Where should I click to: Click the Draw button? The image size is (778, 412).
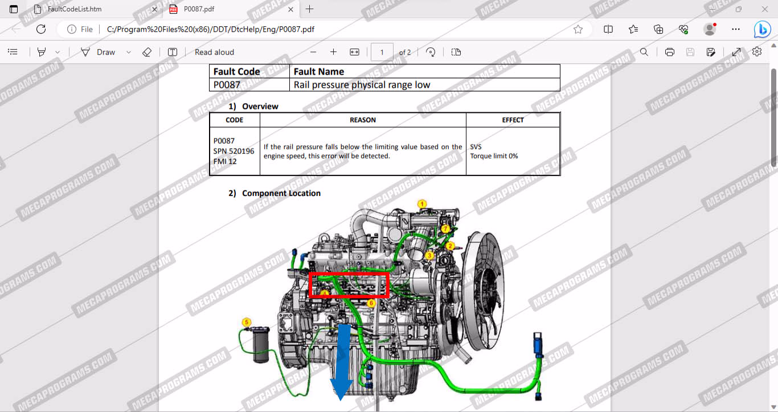tap(98, 52)
